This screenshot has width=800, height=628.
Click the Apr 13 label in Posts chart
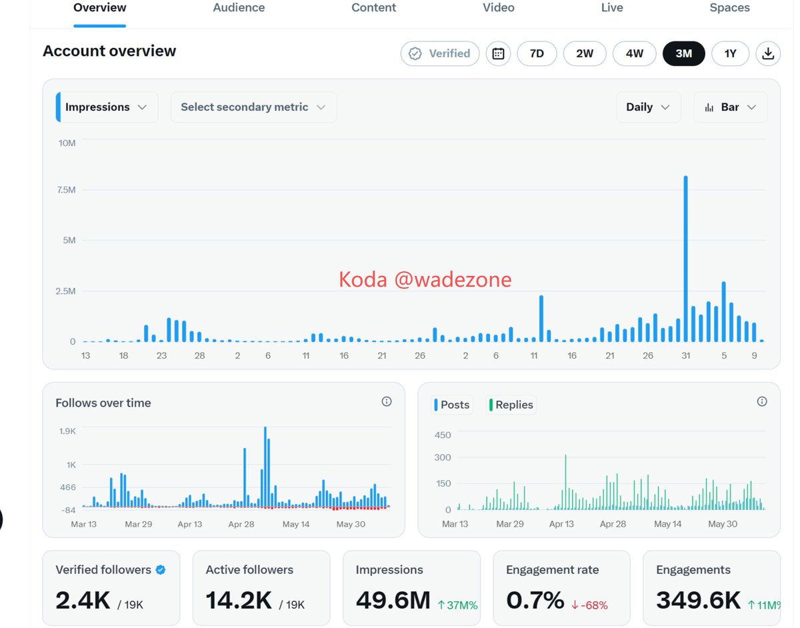tap(561, 524)
